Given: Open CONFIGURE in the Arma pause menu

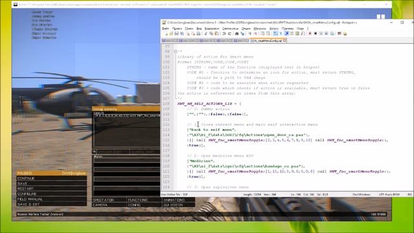Looking at the screenshot, I should pos(52,194).
